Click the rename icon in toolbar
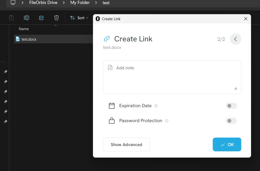The width and height of the screenshot is (260, 171). 26,18
